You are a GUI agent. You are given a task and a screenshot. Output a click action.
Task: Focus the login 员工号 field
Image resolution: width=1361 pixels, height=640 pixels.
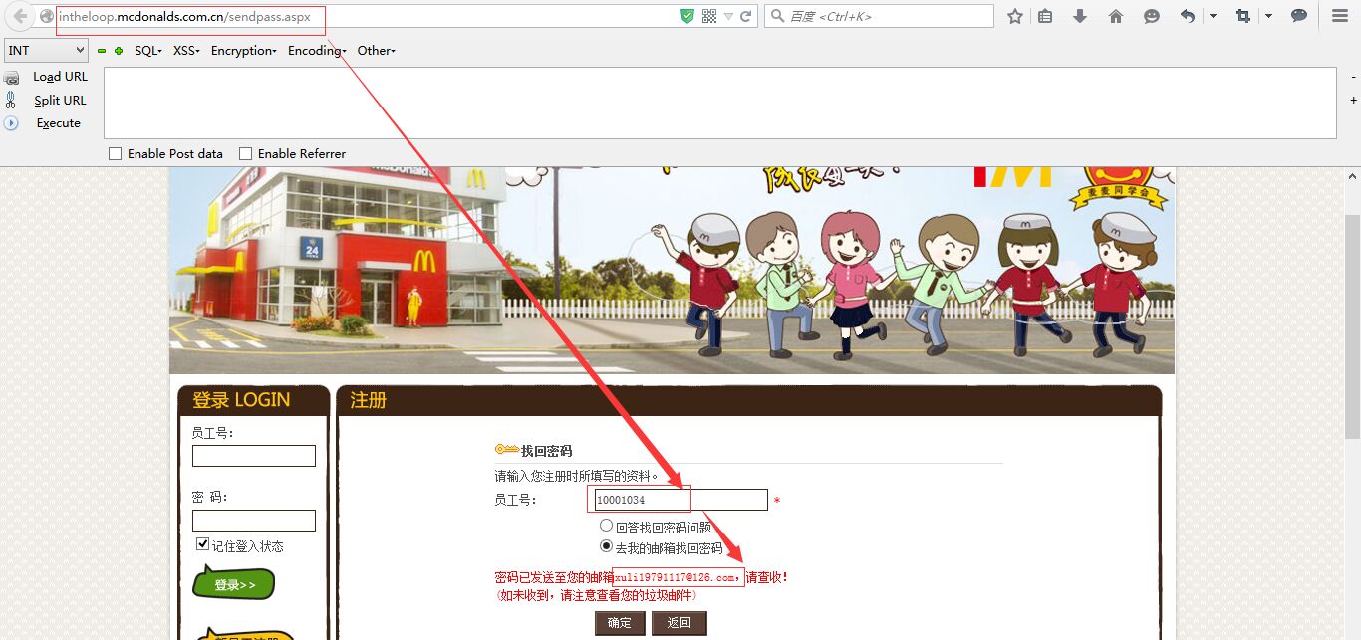point(254,456)
